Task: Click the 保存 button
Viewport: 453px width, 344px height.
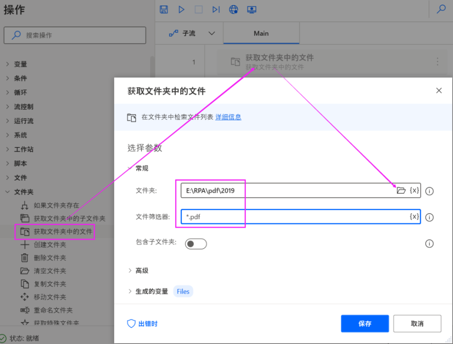Action: (365, 324)
